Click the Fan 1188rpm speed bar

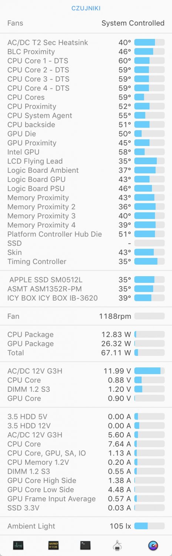click(149, 316)
